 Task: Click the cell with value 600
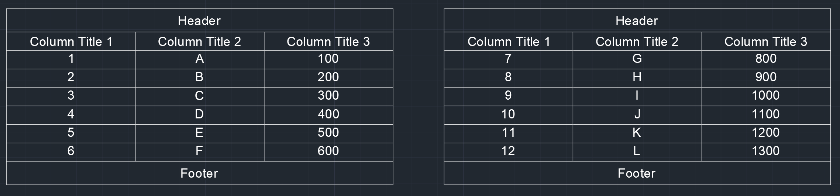click(328, 151)
